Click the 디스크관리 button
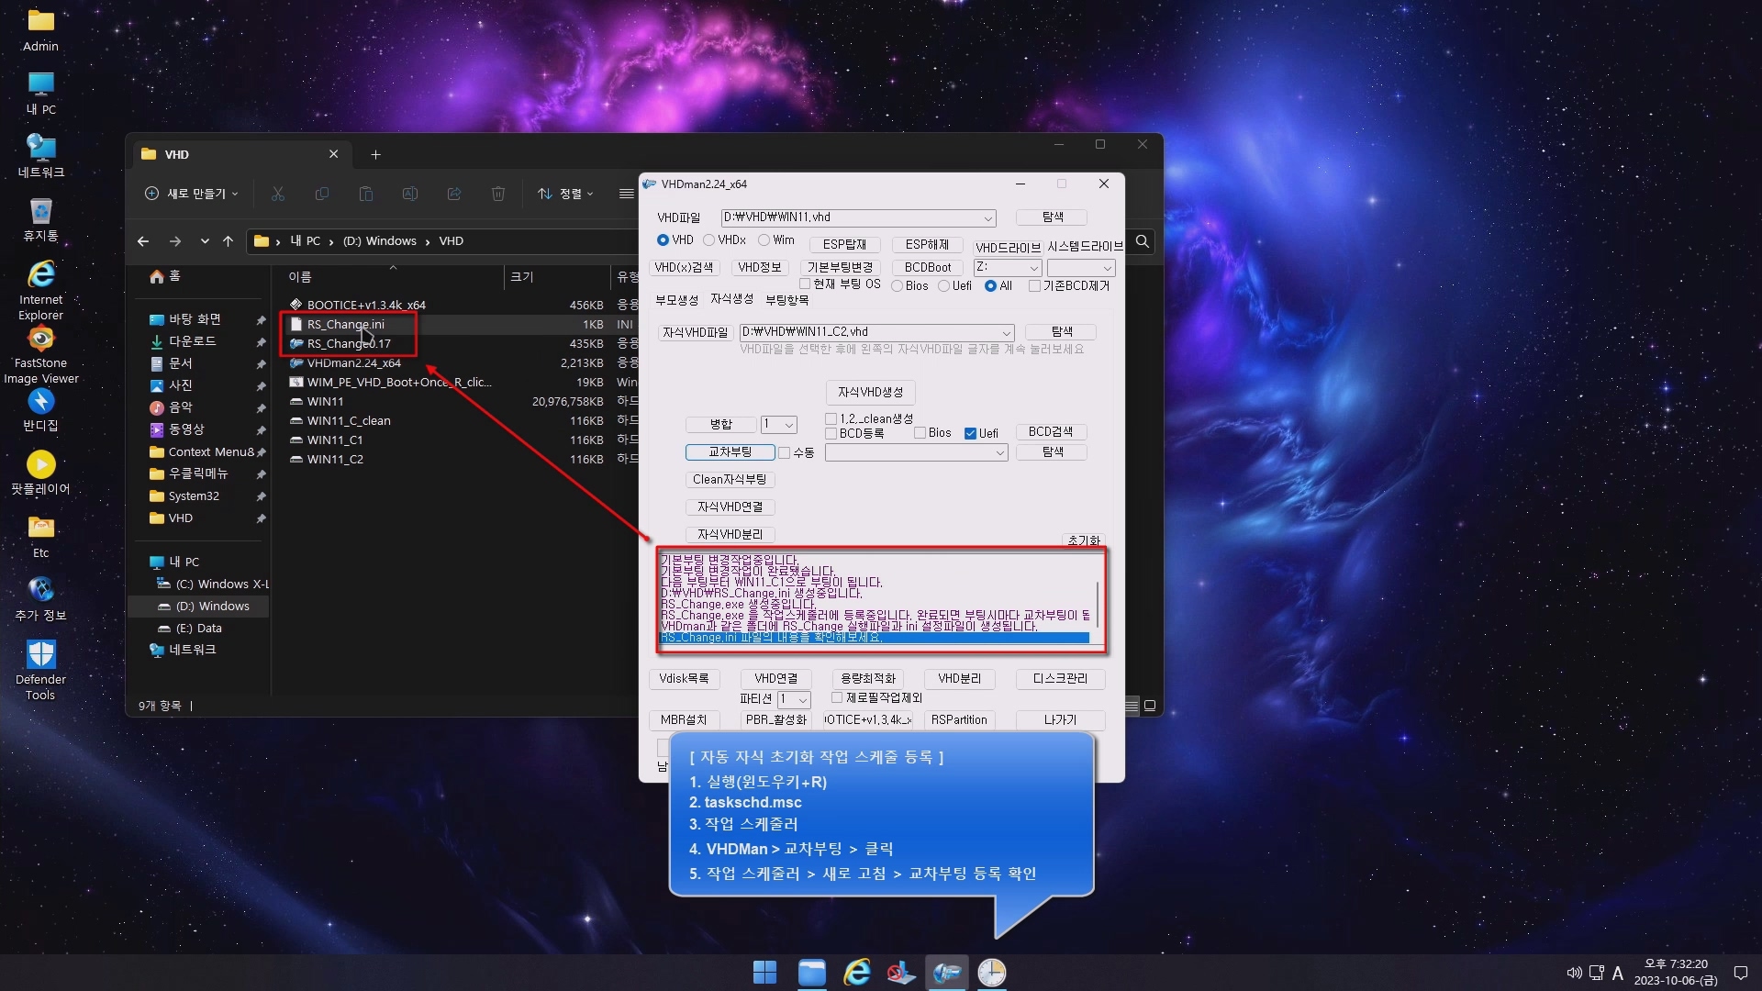Image resolution: width=1762 pixels, height=991 pixels. coord(1060,679)
